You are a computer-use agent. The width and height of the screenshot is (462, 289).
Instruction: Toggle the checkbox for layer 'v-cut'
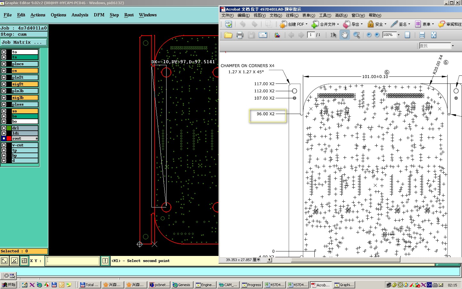[x=4, y=145]
